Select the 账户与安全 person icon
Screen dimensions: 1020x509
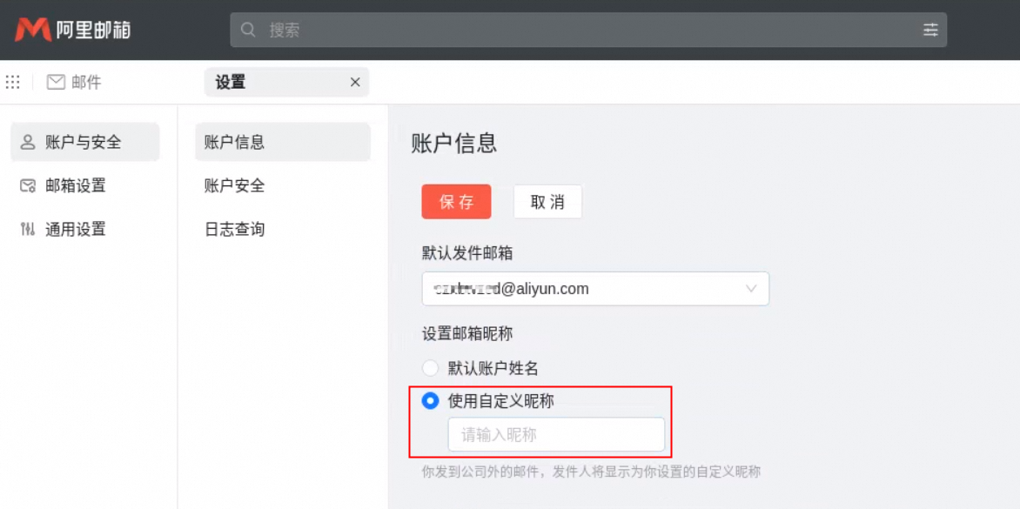[25, 142]
